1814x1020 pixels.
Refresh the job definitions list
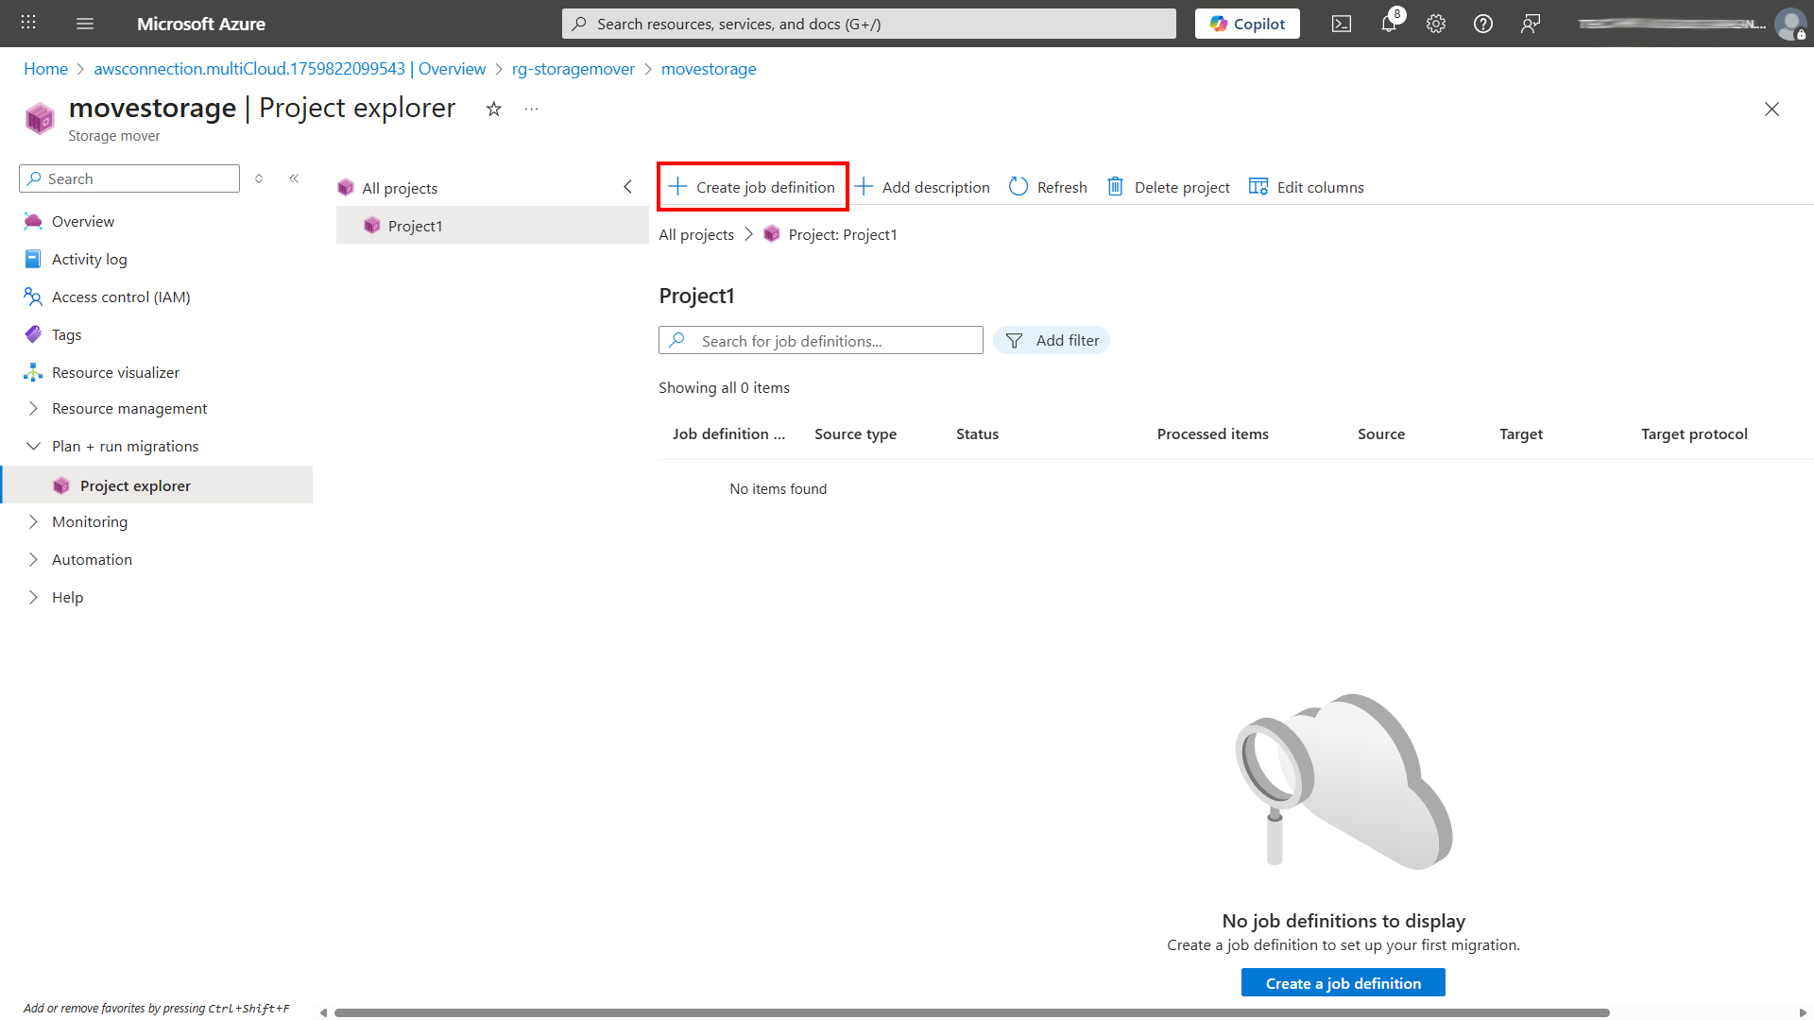pos(1047,187)
